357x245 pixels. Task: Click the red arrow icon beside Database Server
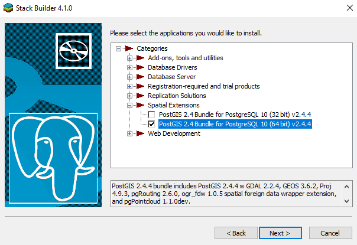tap(141, 77)
